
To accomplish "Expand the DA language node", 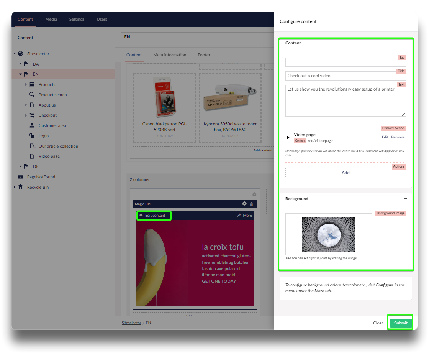I will click(x=20, y=64).
